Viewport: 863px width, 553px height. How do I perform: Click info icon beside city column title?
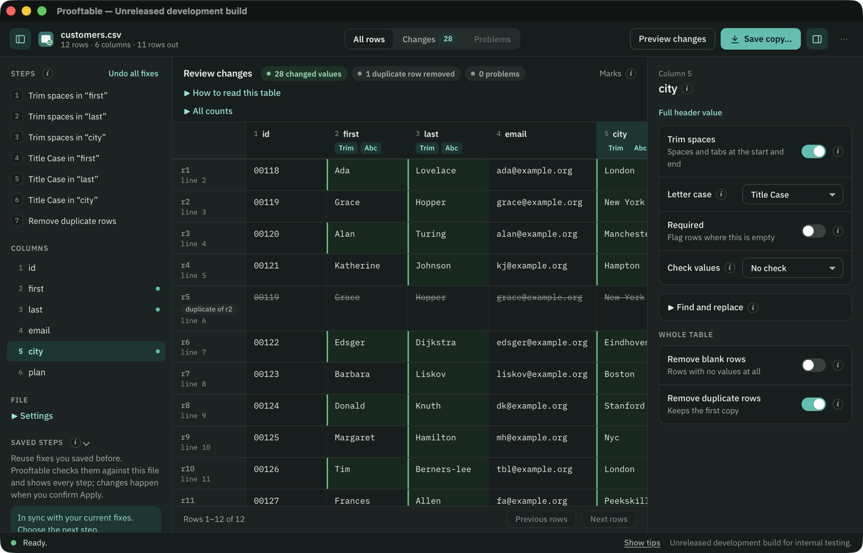[687, 88]
